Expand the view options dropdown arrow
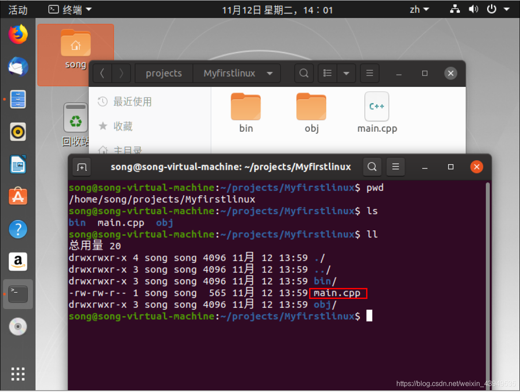The height and width of the screenshot is (392, 520). [346, 73]
